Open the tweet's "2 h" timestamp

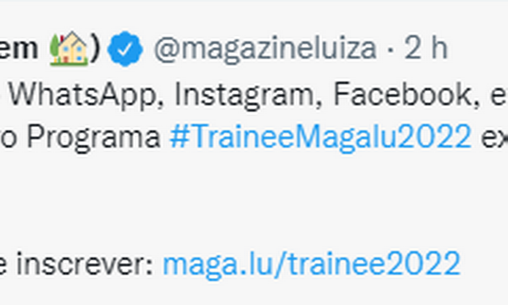tap(426, 48)
